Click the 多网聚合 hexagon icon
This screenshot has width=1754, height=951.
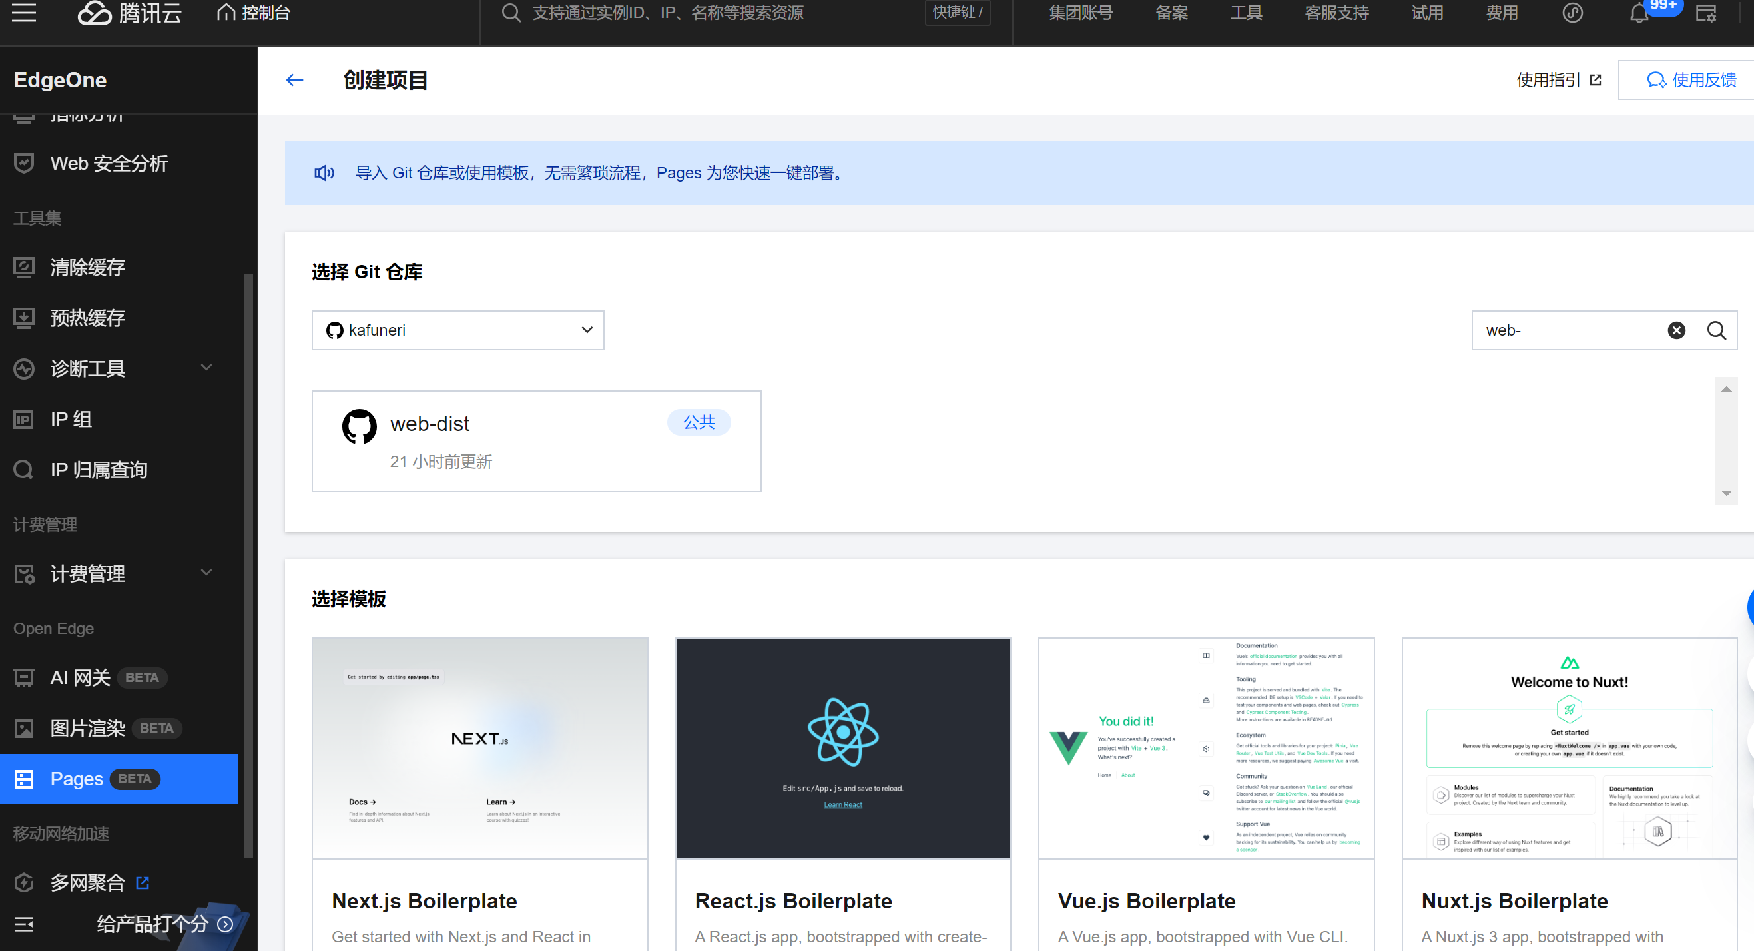tap(24, 883)
